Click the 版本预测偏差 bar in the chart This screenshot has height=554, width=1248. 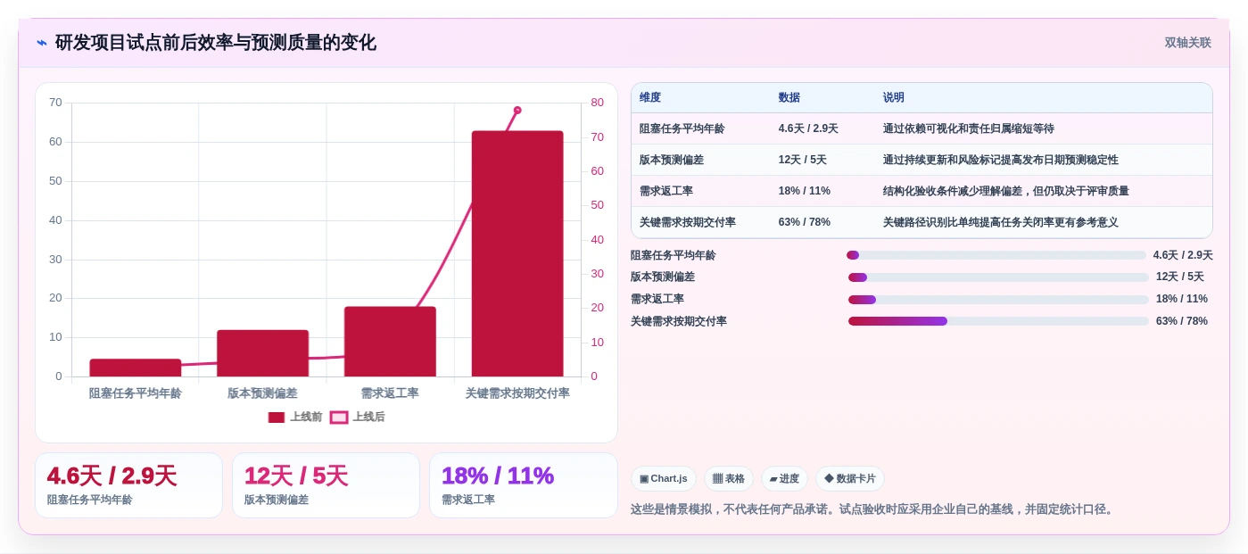click(x=262, y=353)
